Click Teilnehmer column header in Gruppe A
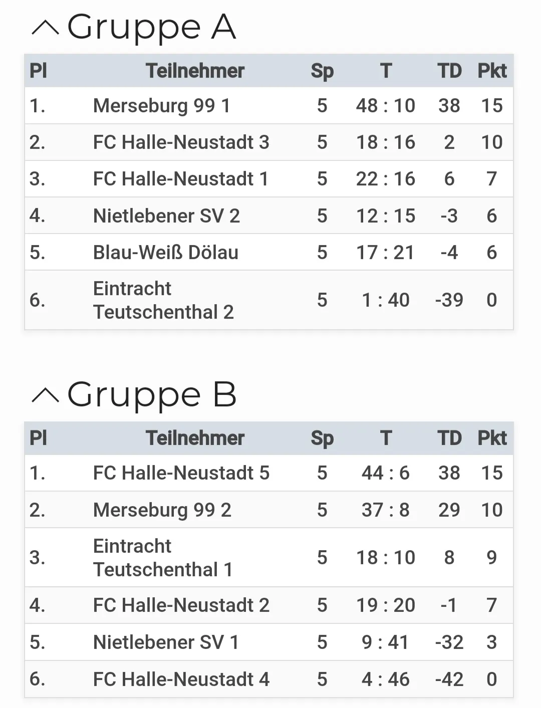 pos(195,71)
